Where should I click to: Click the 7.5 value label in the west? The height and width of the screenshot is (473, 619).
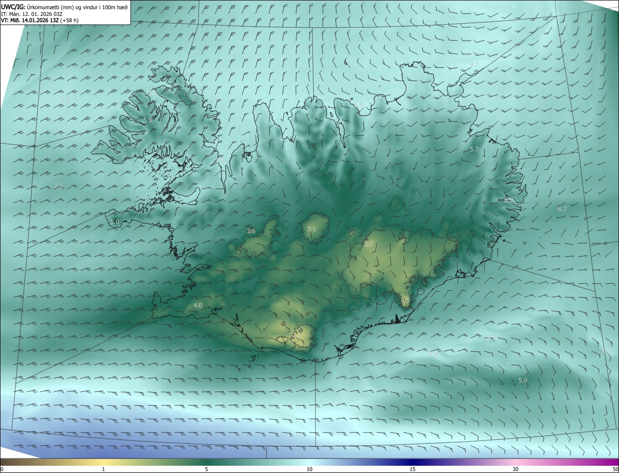58,186
